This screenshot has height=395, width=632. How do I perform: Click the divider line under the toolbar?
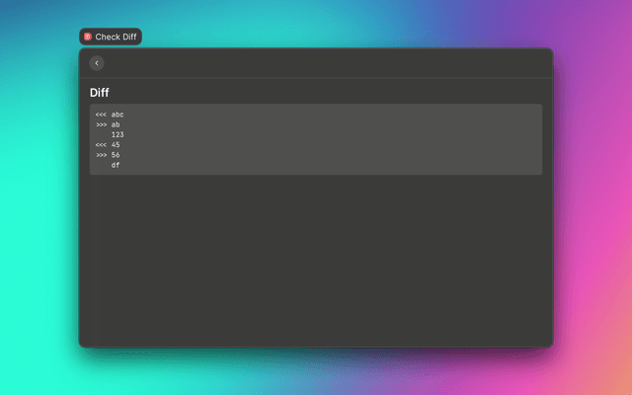click(316, 78)
